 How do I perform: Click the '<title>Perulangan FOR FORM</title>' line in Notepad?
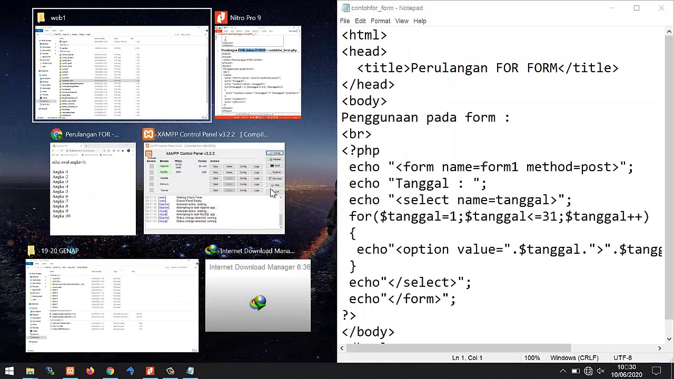click(488, 68)
